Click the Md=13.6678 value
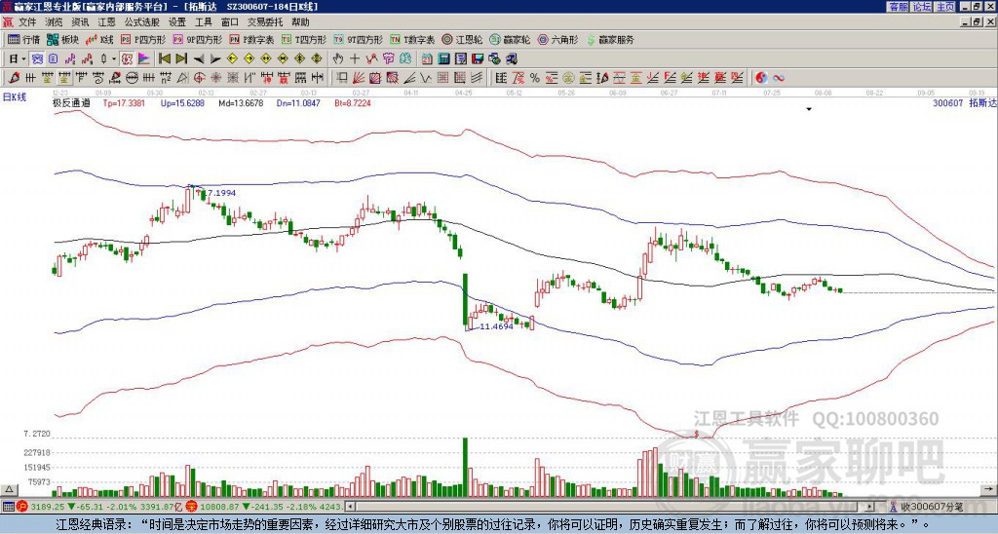Viewport: 998px width, 534px height. pyautogui.click(x=241, y=102)
